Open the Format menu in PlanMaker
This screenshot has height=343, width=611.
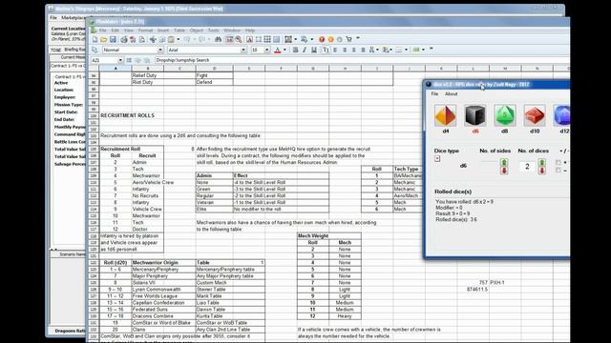145,30
